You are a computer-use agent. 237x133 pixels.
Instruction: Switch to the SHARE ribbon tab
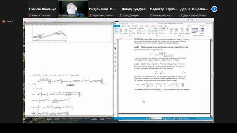coord(160,26)
